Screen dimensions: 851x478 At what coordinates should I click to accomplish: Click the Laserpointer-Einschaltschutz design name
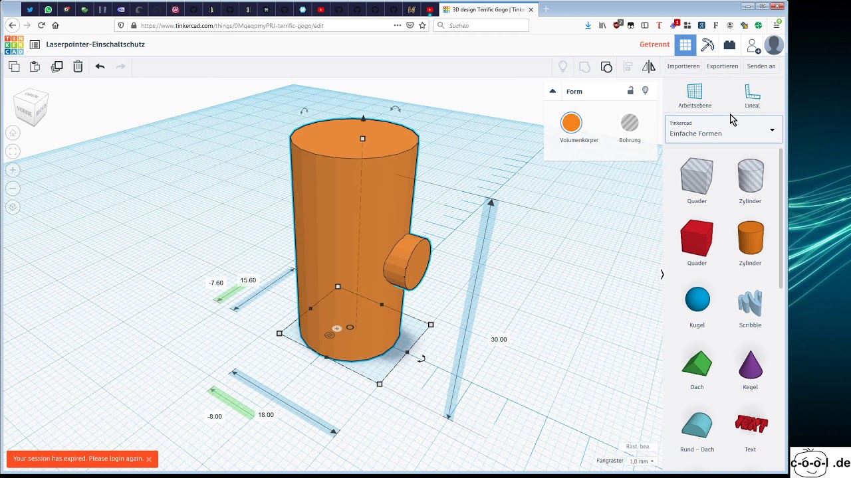96,44
